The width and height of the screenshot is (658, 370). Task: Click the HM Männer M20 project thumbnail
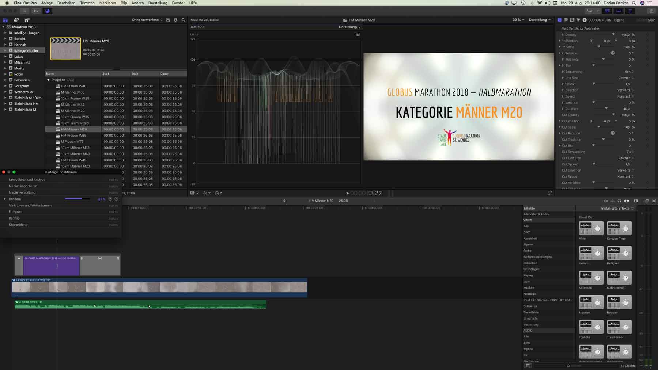pyautogui.click(x=65, y=49)
